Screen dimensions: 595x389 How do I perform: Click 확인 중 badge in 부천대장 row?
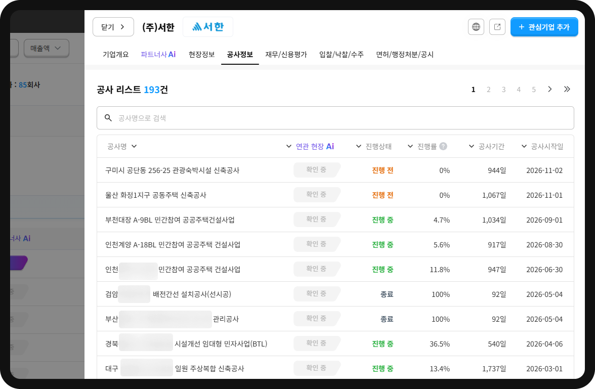point(317,219)
